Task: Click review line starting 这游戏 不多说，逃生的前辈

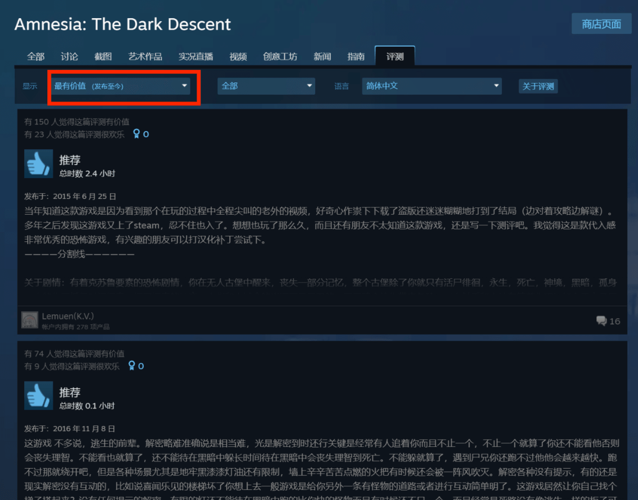Action: [x=322, y=443]
